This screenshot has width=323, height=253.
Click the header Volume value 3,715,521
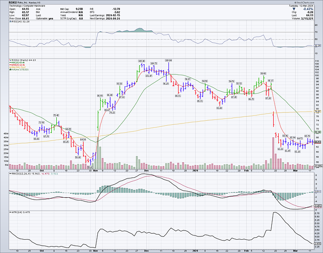(x=306, y=18)
